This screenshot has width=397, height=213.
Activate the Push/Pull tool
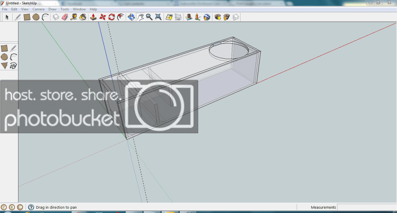[94, 17]
